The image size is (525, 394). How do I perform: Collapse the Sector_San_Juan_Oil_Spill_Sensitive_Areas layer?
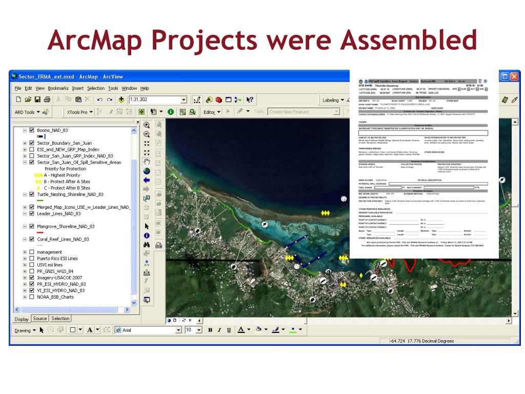click(x=25, y=163)
